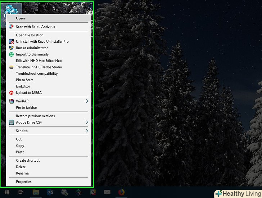Scan with Baidu Antivirus
The width and height of the screenshot is (262, 198).
[x=35, y=27]
